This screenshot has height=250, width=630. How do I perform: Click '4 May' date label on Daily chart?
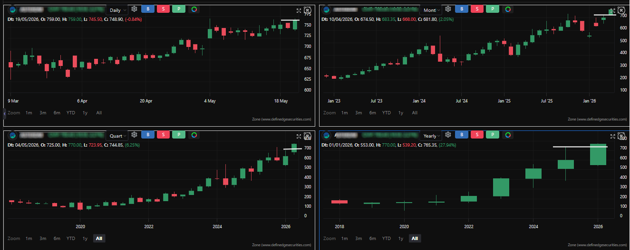click(x=210, y=101)
